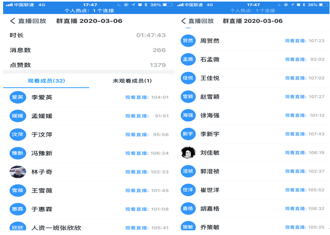This screenshot has height=235, width=330.
Task: Tap 徐海强's avatar labeled 海强
Action: point(188,115)
